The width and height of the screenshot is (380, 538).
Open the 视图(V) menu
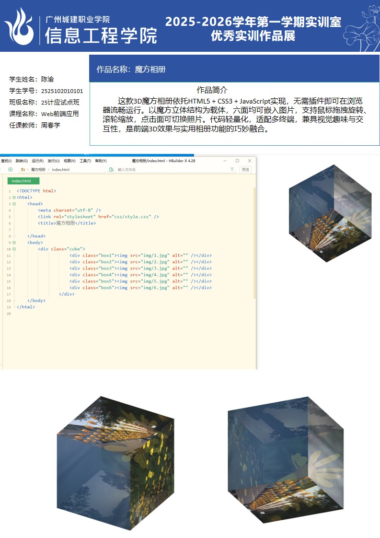click(x=69, y=161)
